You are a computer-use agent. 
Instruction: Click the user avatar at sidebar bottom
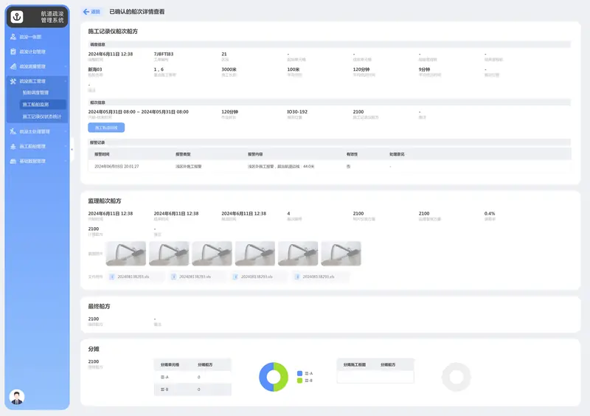click(x=17, y=397)
